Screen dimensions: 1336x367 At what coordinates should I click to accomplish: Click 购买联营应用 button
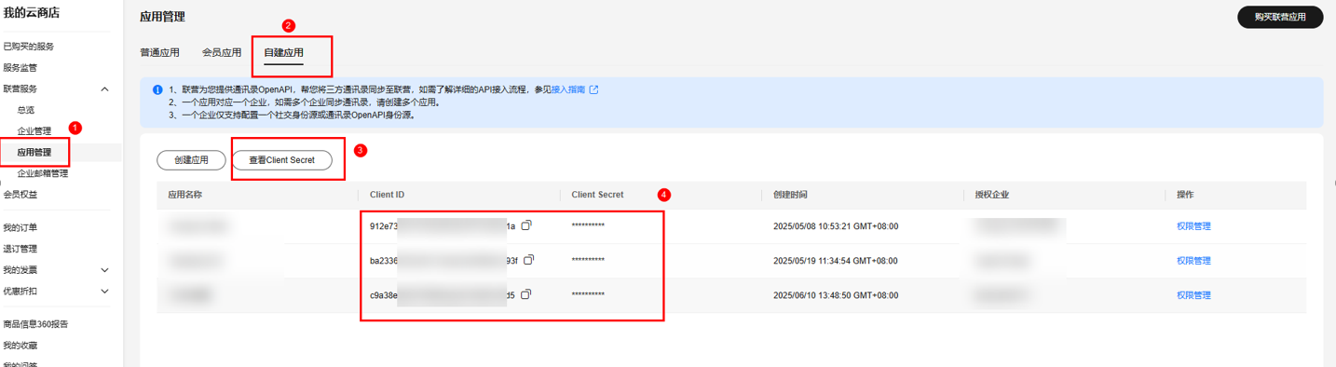pyautogui.click(x=1280, y=17)
